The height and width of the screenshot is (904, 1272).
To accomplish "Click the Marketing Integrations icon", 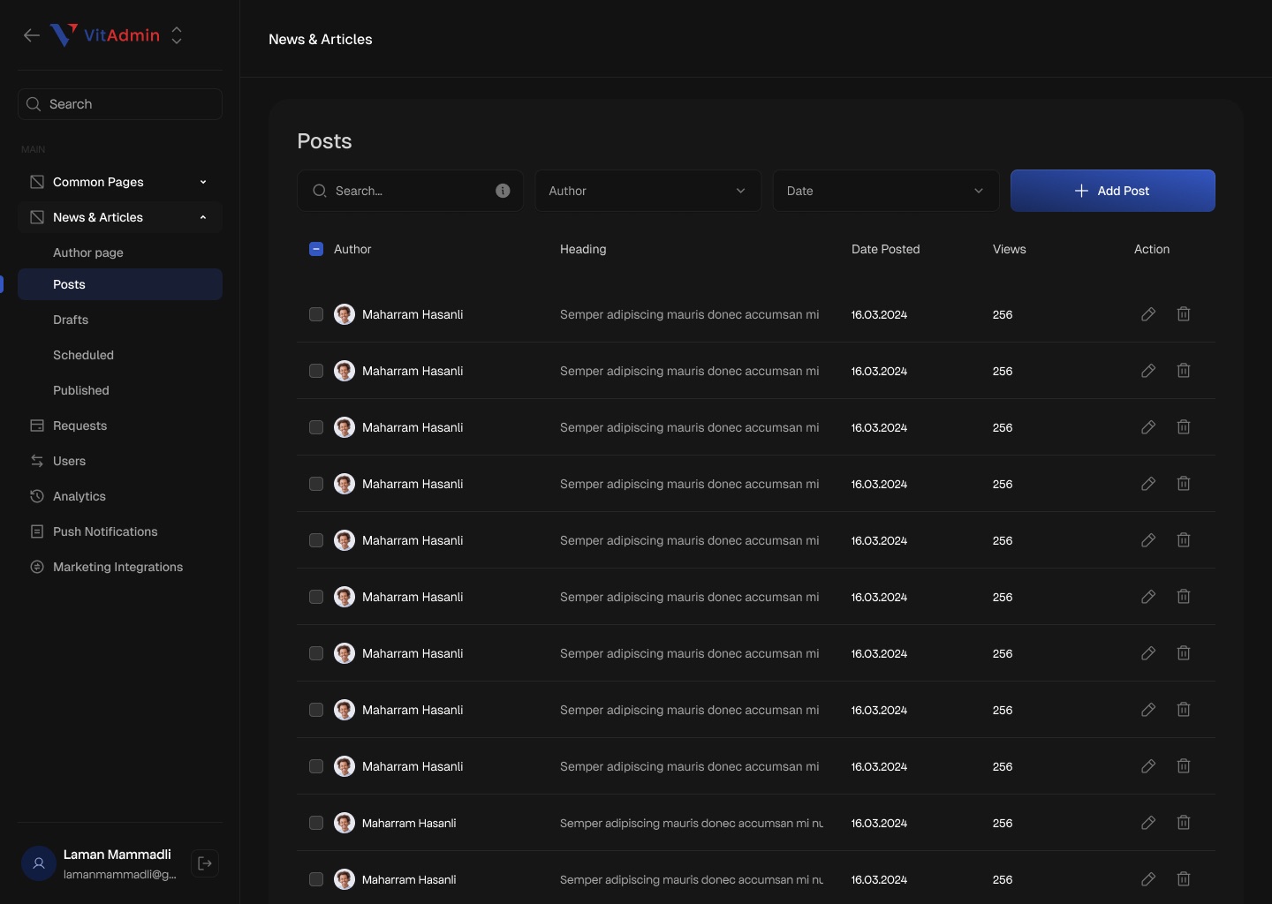I will click(x=37, y=567).
